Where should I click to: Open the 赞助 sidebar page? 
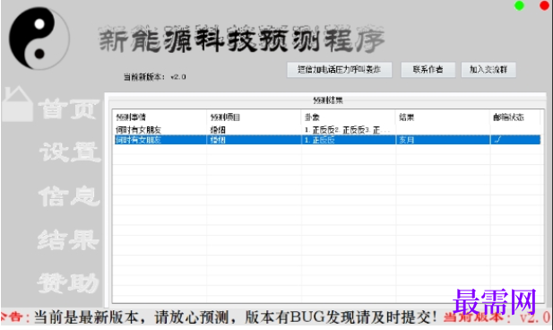point(68,282)
